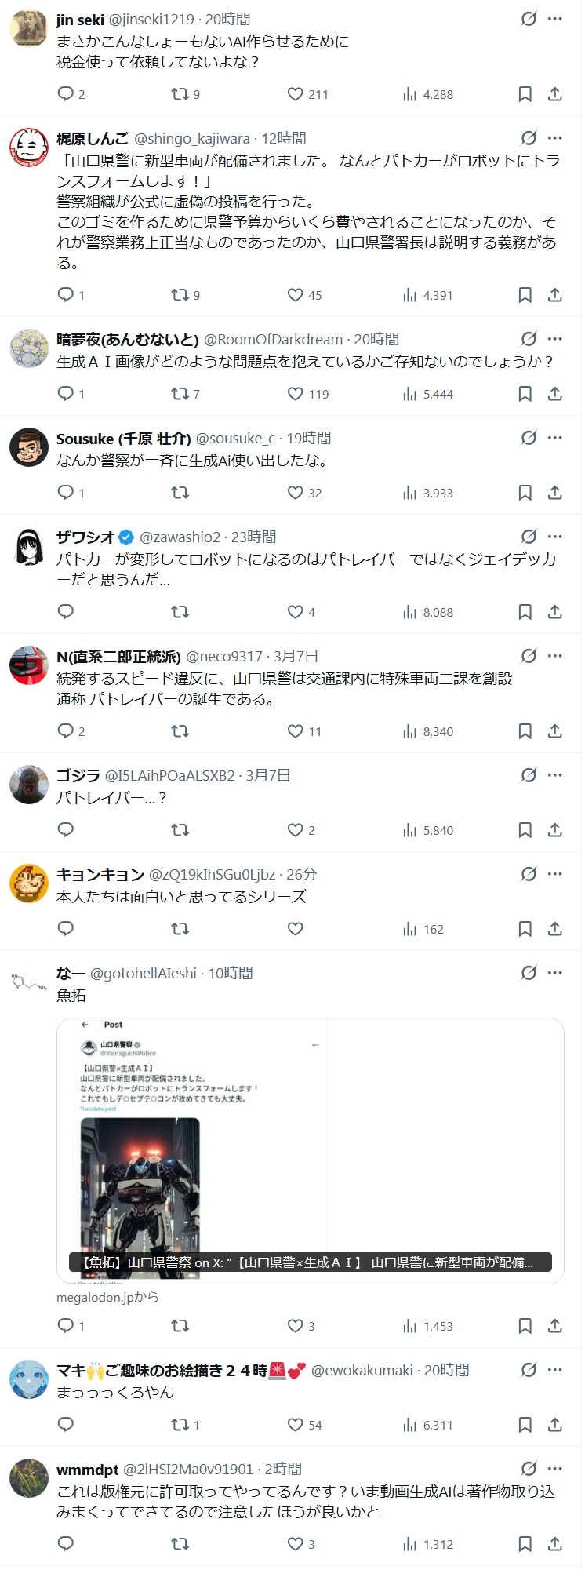
Task: Open Grok icon on ゴジラ's post
Action: (x=529, y=775)
